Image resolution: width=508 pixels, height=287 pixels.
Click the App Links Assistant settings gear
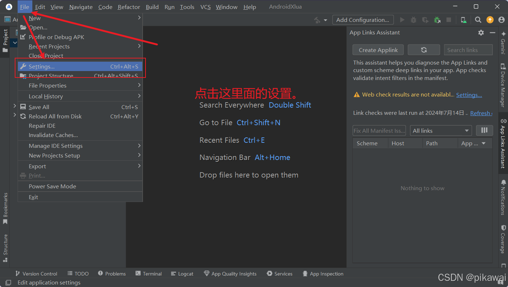(x=481, y=33)
